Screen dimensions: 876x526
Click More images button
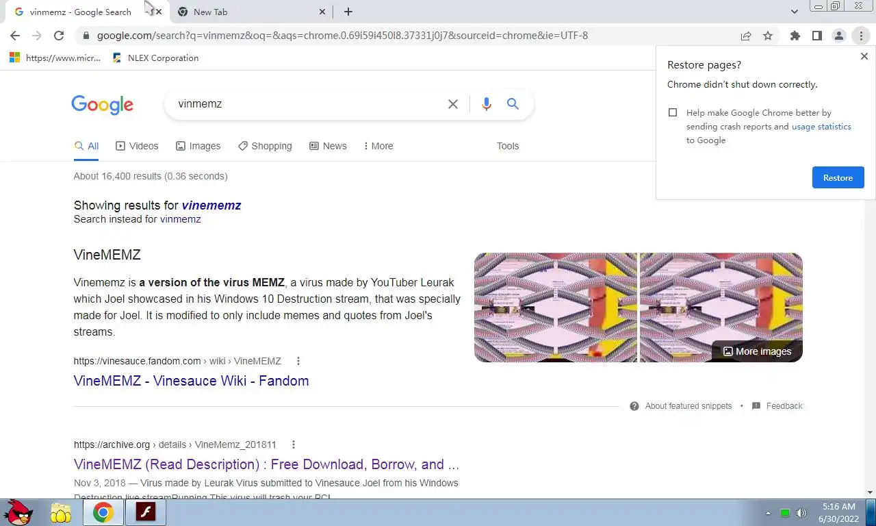pos(757,351)
